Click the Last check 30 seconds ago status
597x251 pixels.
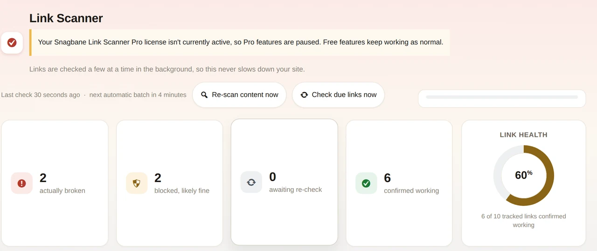pos(41,95)
